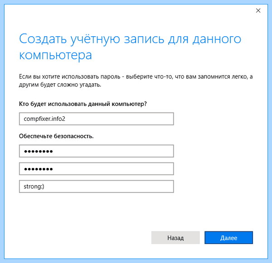Click the heading Создать учётную запись
Viewport: 272px width, 263px height.
click(92, 39)
